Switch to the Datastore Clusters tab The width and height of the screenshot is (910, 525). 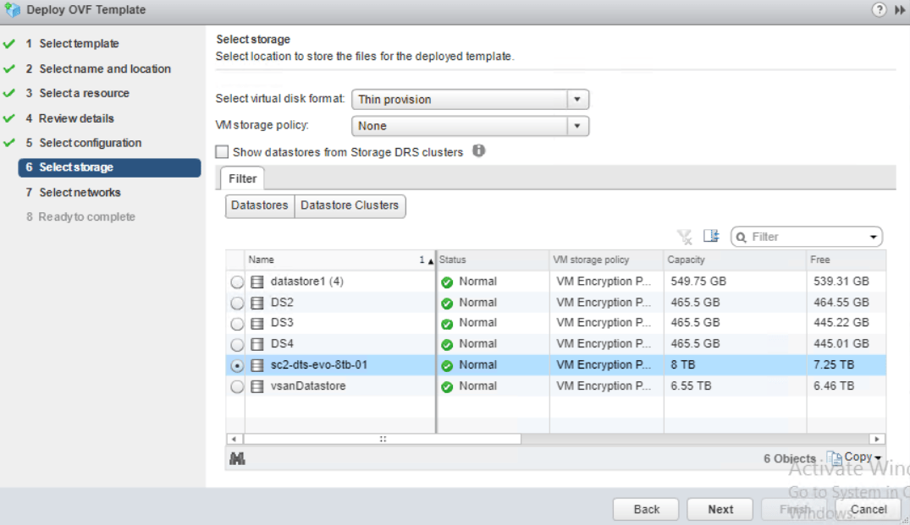tap(350, 205)
